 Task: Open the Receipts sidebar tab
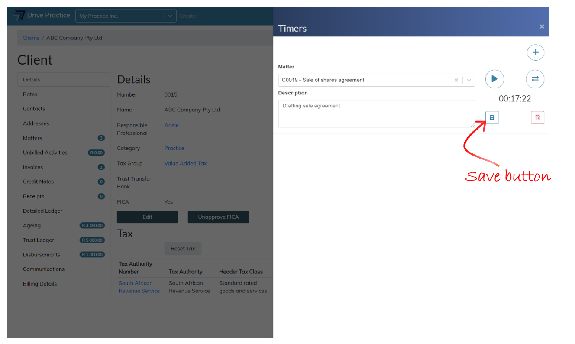tap(64, 196)
